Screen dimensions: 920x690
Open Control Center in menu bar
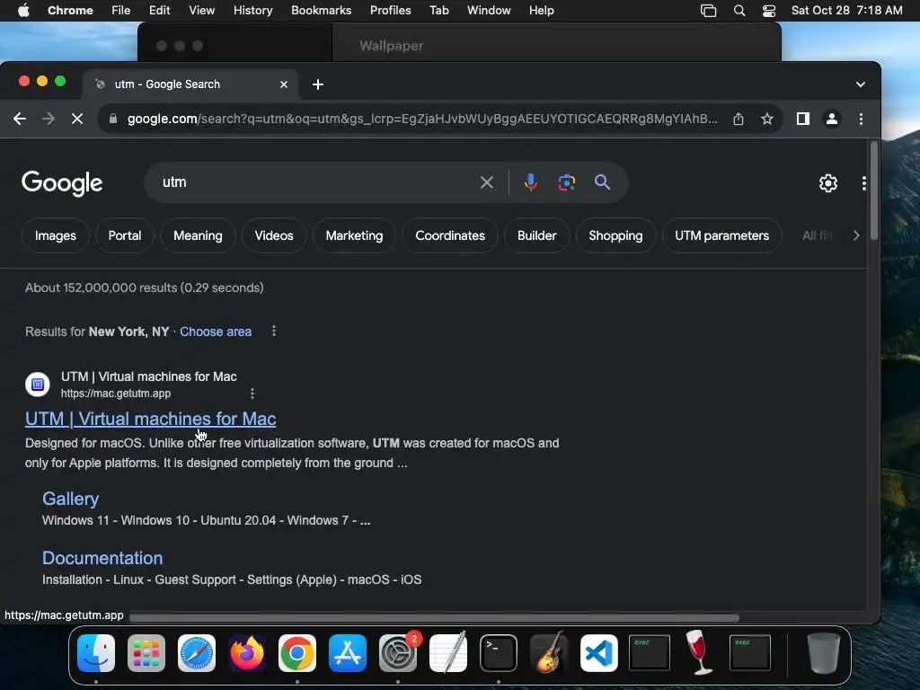click(x=769, y=11)
